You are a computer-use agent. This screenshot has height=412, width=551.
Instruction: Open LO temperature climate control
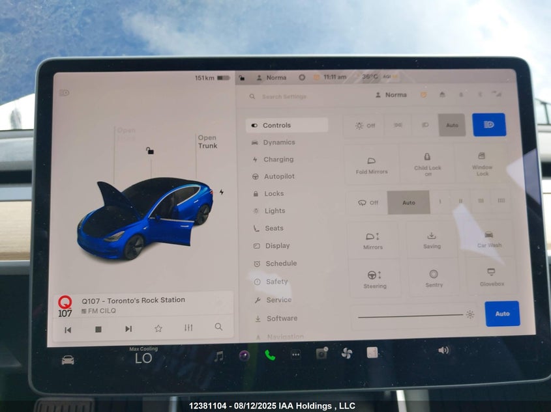tap(143, 358)
